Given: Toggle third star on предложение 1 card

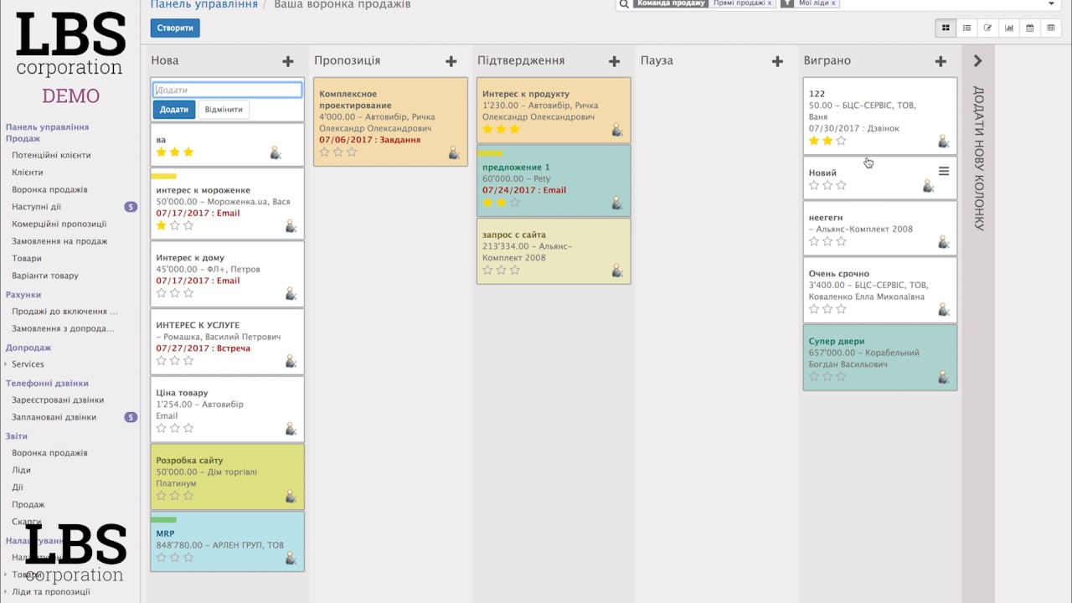Looking at the screenshot, I should coord(515,203).
